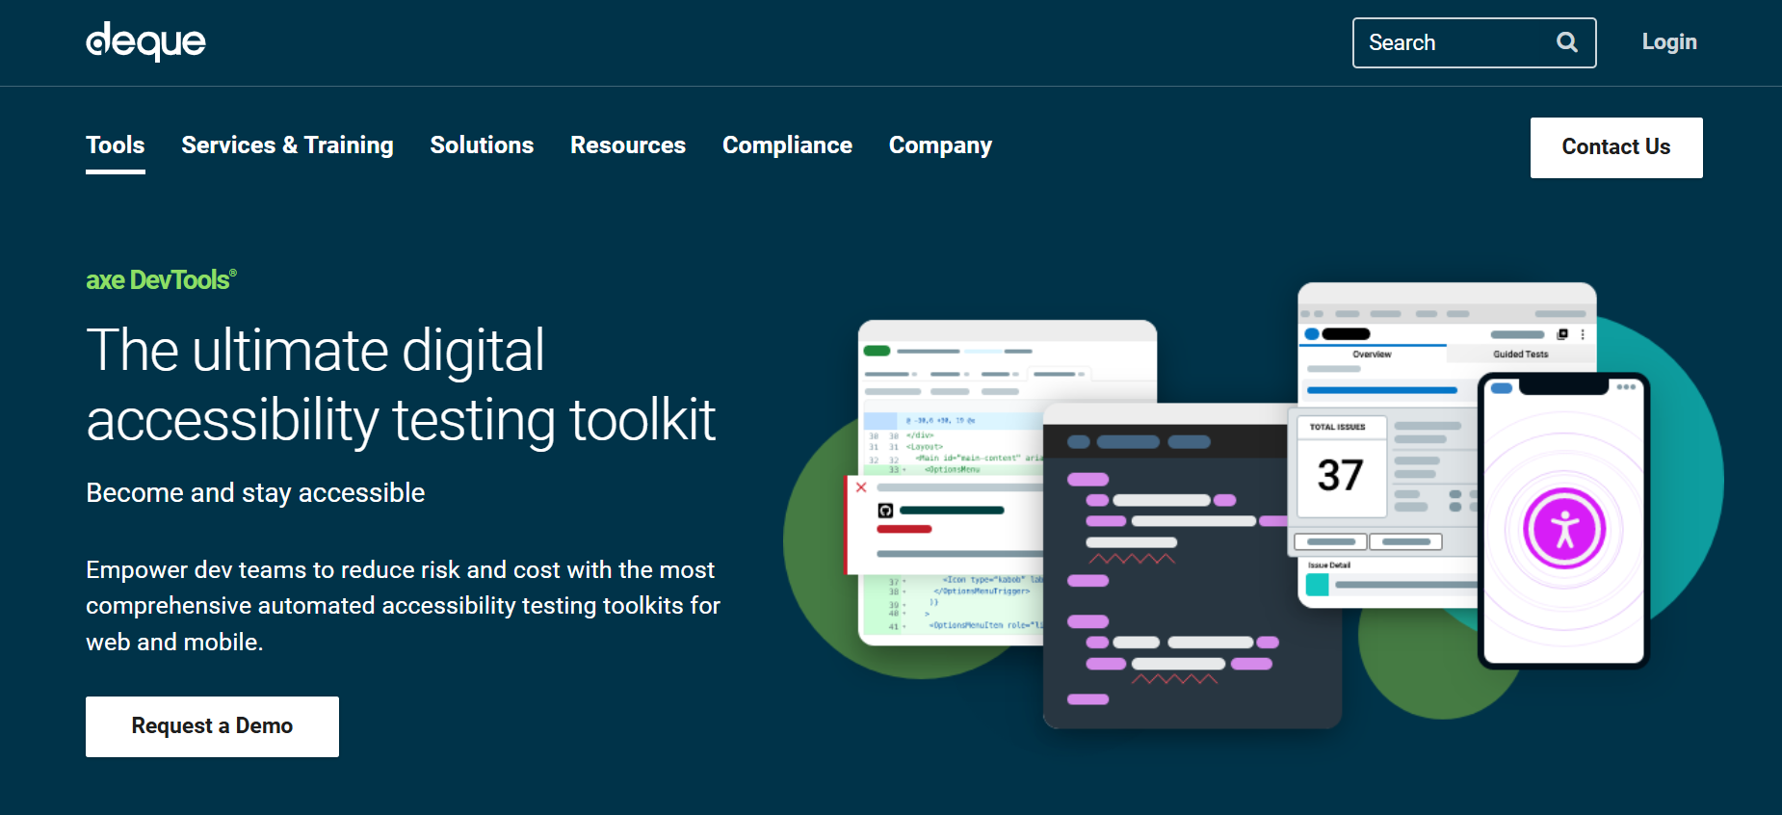This screenshot has height=815, width=1782.
Task: Click the red X in code review card
Action: [x=861, y=487]
